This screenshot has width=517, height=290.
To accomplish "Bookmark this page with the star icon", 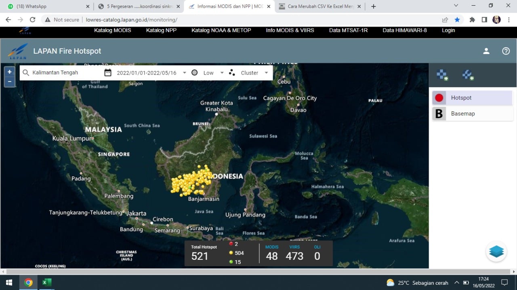I will click(x=457, y=20).
